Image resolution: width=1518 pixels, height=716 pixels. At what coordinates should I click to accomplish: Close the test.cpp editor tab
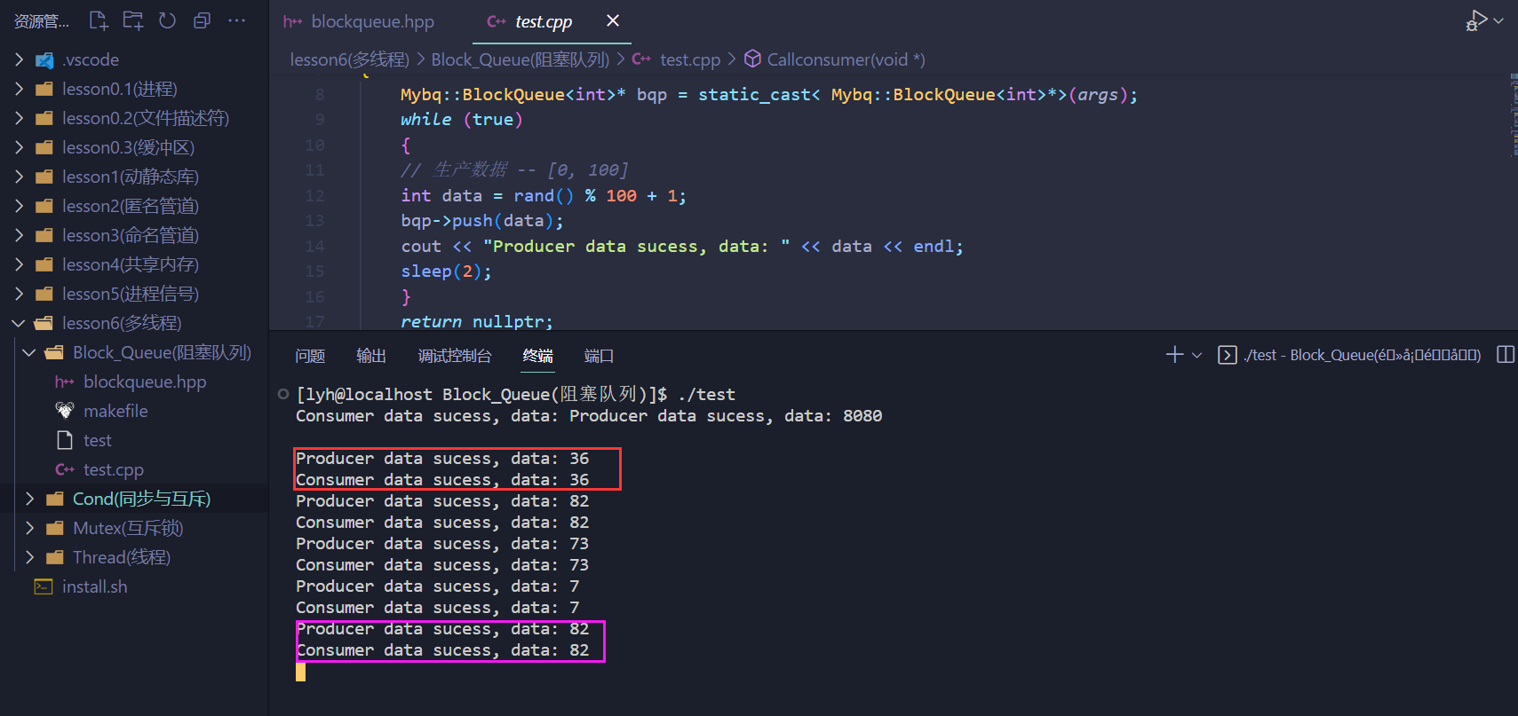pyautogui.click(x=613, y=20)
